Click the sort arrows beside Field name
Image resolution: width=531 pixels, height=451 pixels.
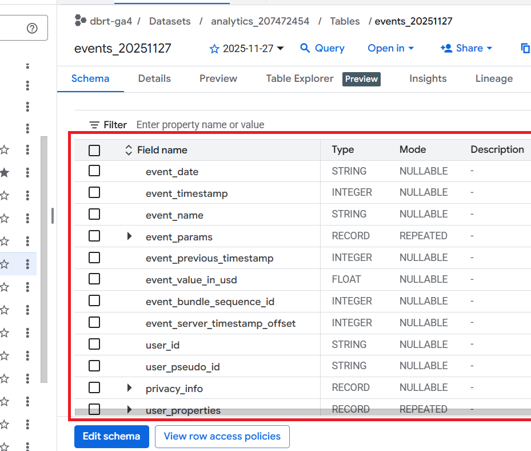click(129, 150)
